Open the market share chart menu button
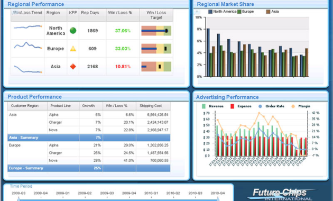333x201 pixels. point(197,12)
